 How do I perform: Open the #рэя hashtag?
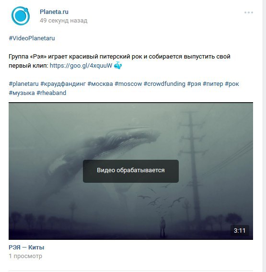tap(194, 84)
